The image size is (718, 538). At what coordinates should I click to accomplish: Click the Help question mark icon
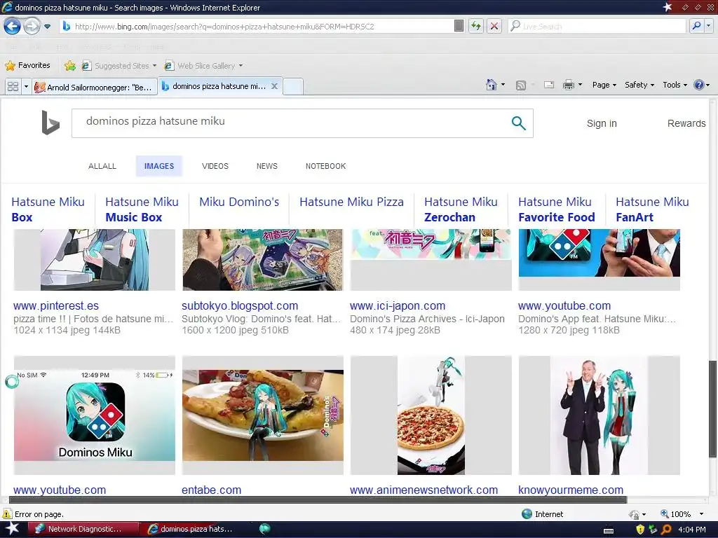699,85
